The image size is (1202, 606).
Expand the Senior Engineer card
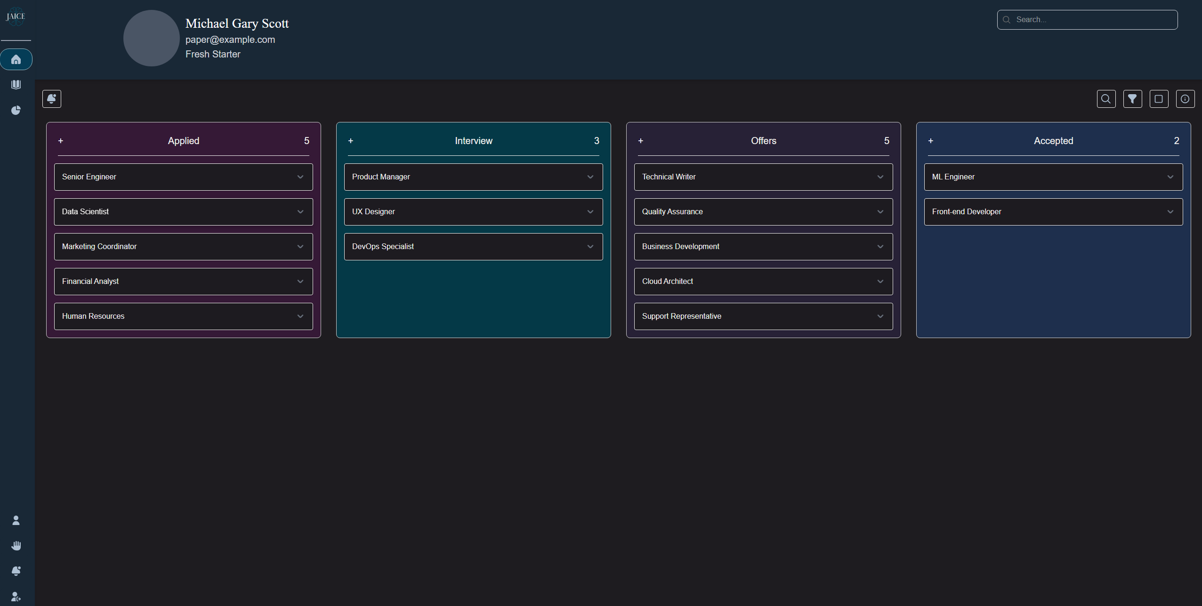click(300, 177)
